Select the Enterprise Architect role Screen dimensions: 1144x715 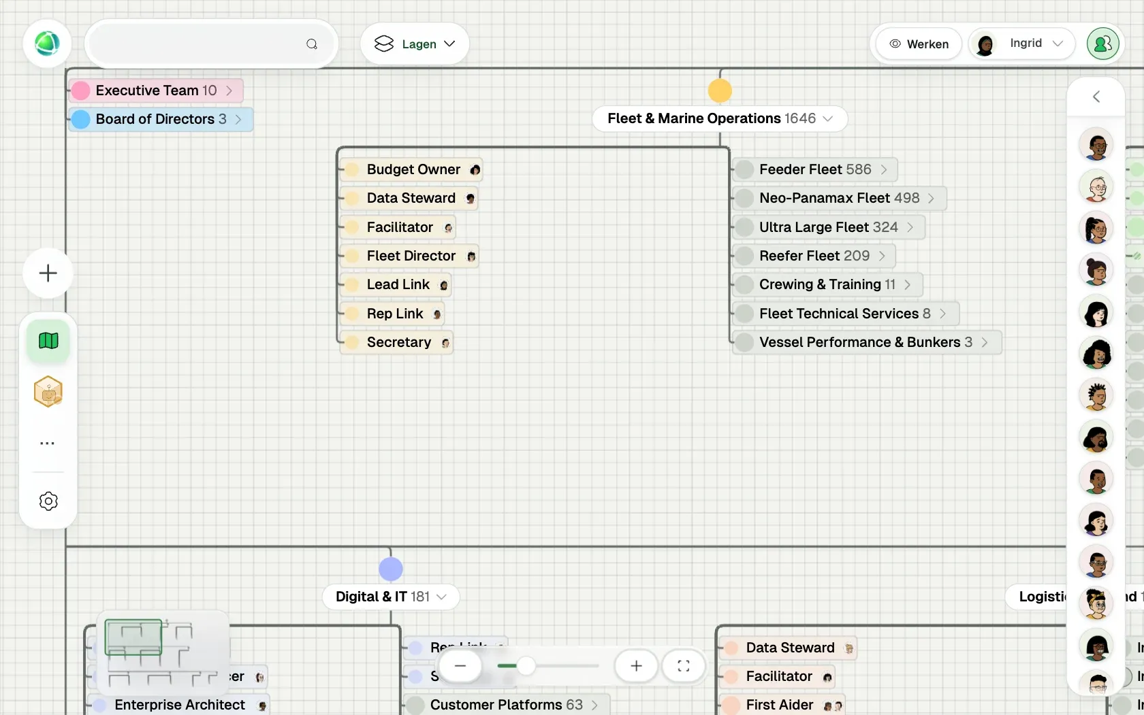(179, 705)
